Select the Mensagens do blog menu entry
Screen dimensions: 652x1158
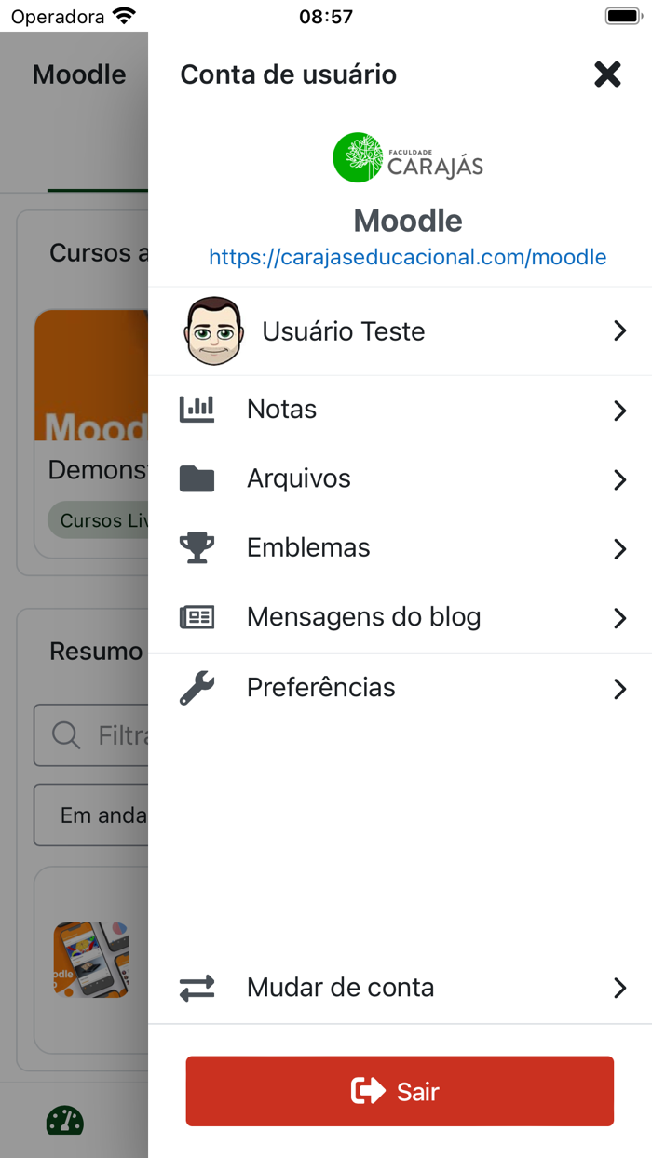point(363,616)
